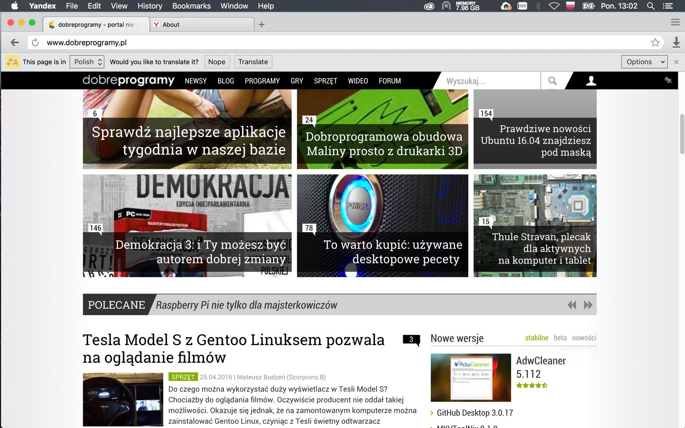The width and height of the screenshot is (685, 428).
Task: Open Dobroprogramowa obudowa Maliny tile
Action: pos(382,129)
